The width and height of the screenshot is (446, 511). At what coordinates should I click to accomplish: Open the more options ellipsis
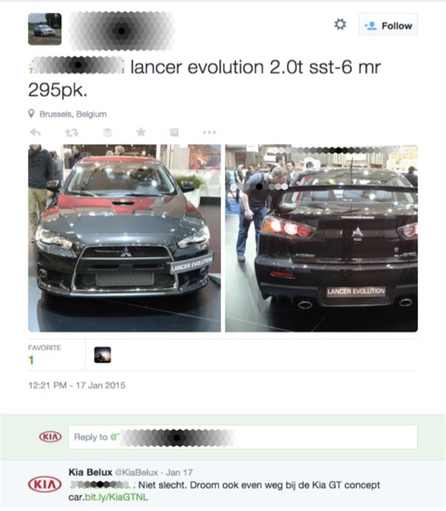pyautogui.click(x=209, y=132)
